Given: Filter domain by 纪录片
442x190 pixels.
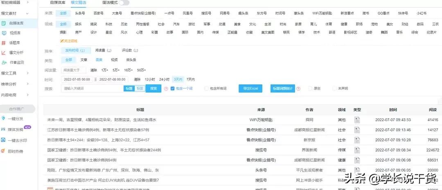Looking at the screenshot, I should pos(432,32).
